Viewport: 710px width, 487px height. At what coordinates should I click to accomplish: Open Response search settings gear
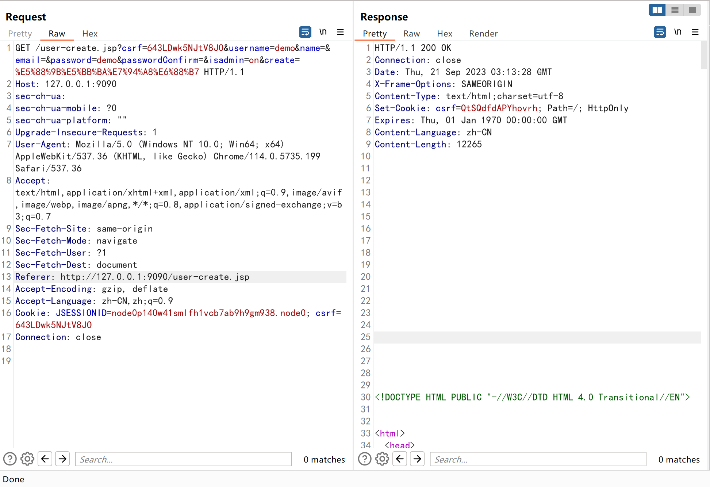(x=382, y=459)
